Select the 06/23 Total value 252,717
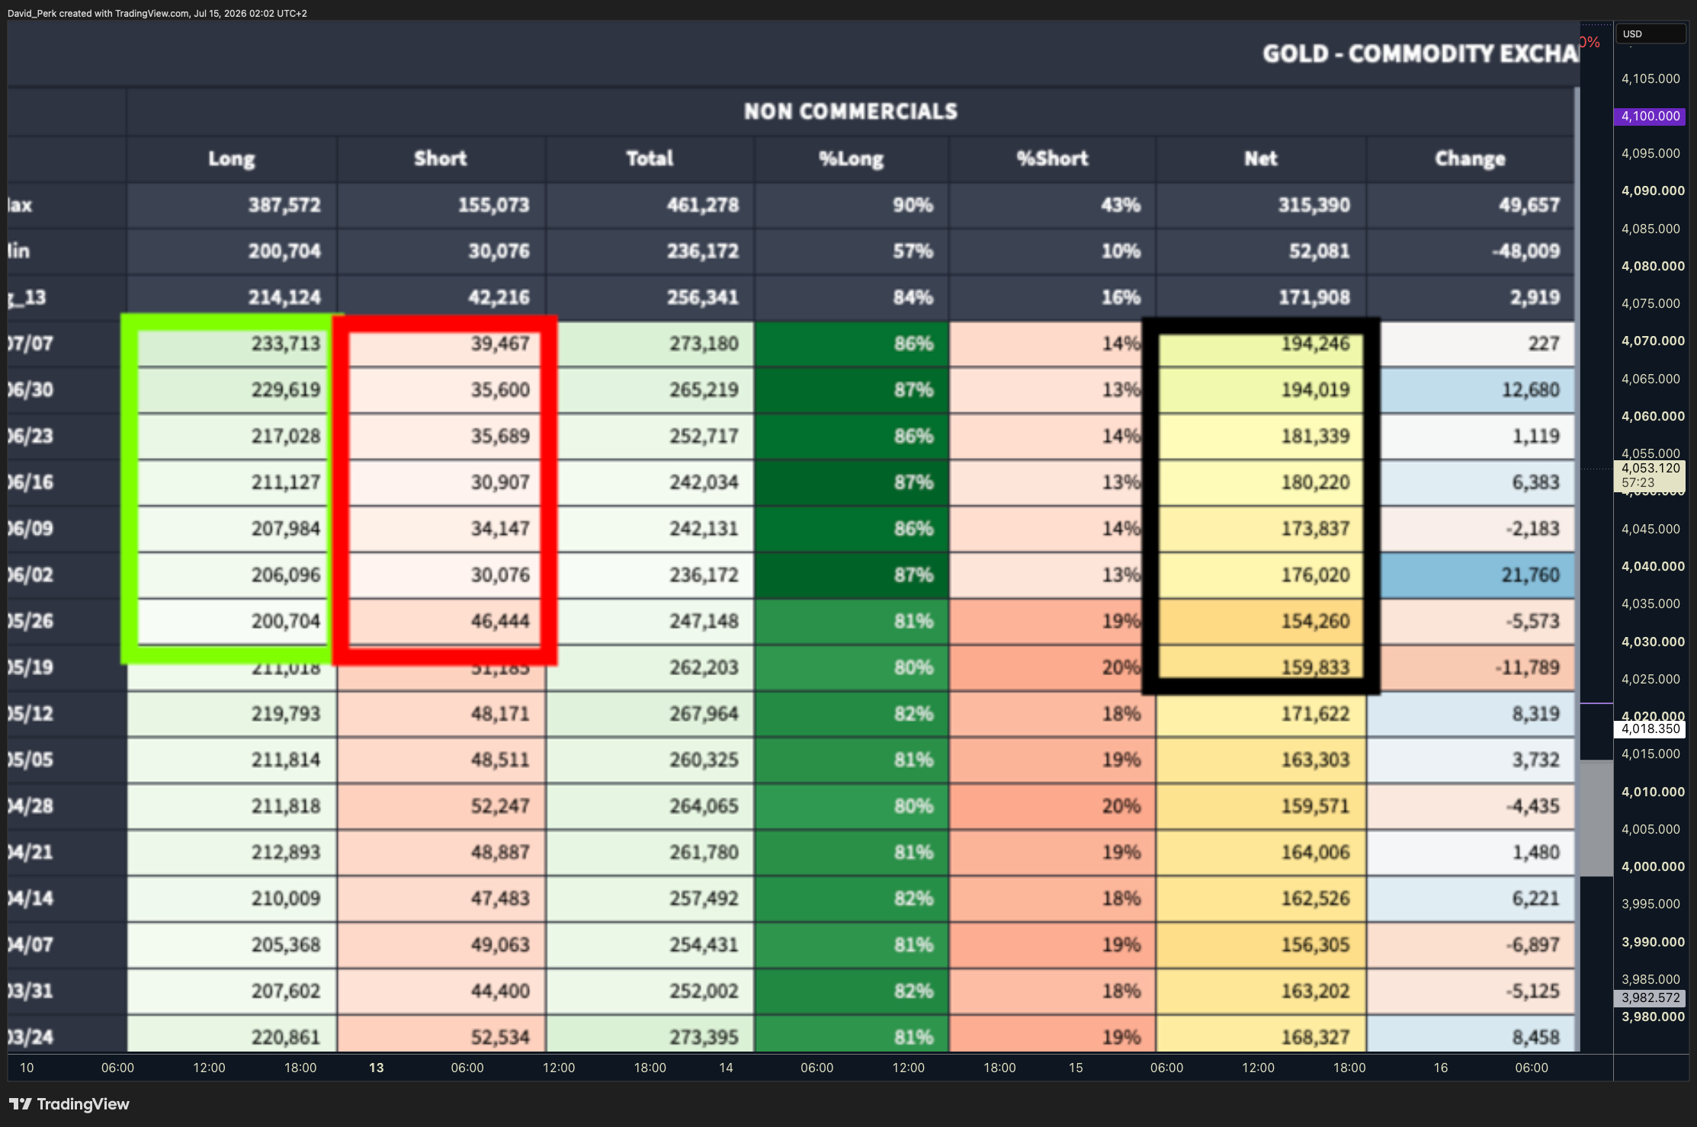1697x1127 pixels. pos(704,437)
